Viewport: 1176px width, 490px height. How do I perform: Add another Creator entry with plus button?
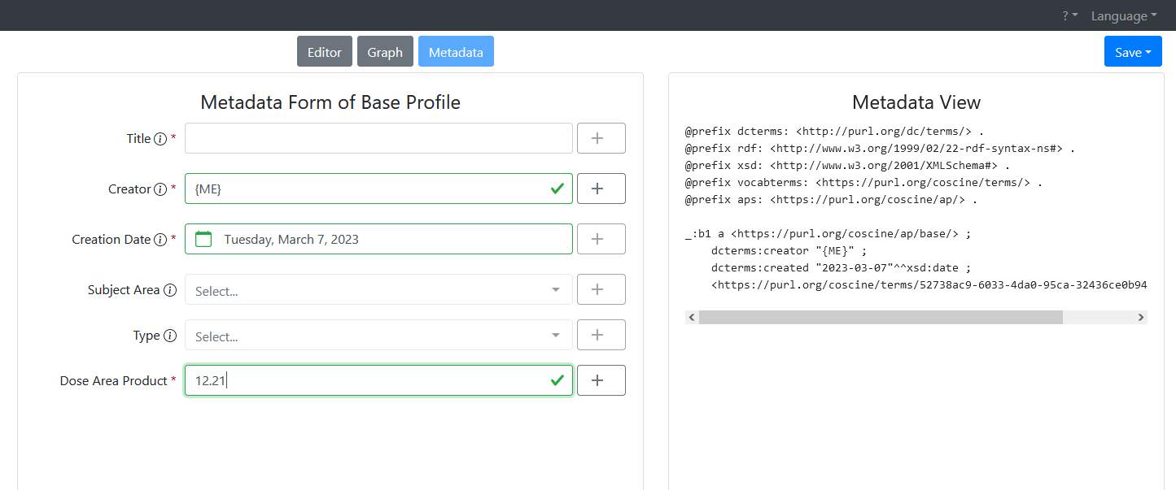click(601, 189)
